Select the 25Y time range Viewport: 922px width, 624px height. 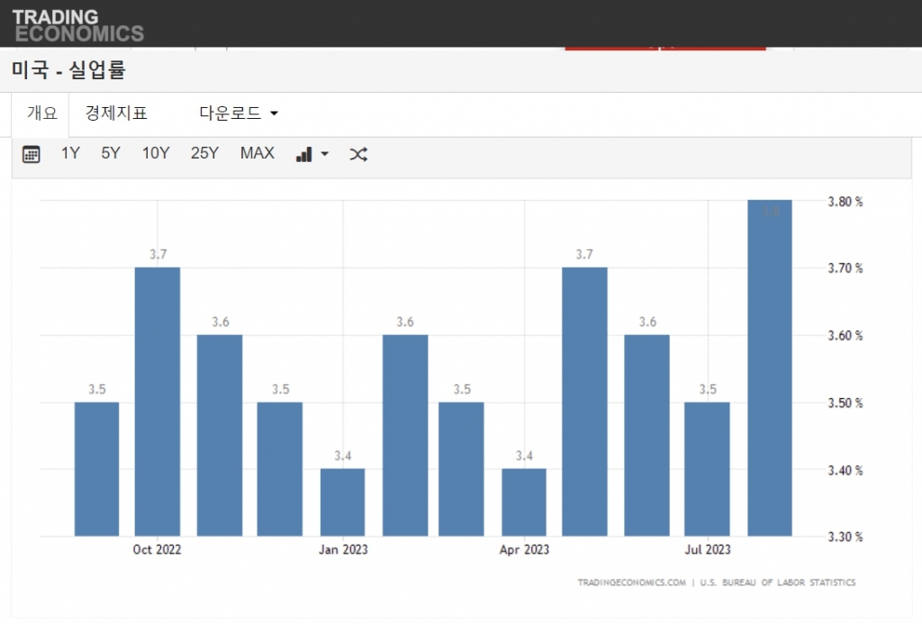pyautogui.click(x=204, y=153)
